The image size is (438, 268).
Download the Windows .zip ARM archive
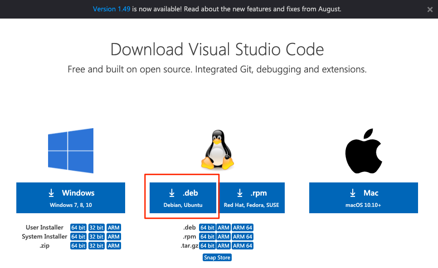pyautogui.click(x=114, y=246)
